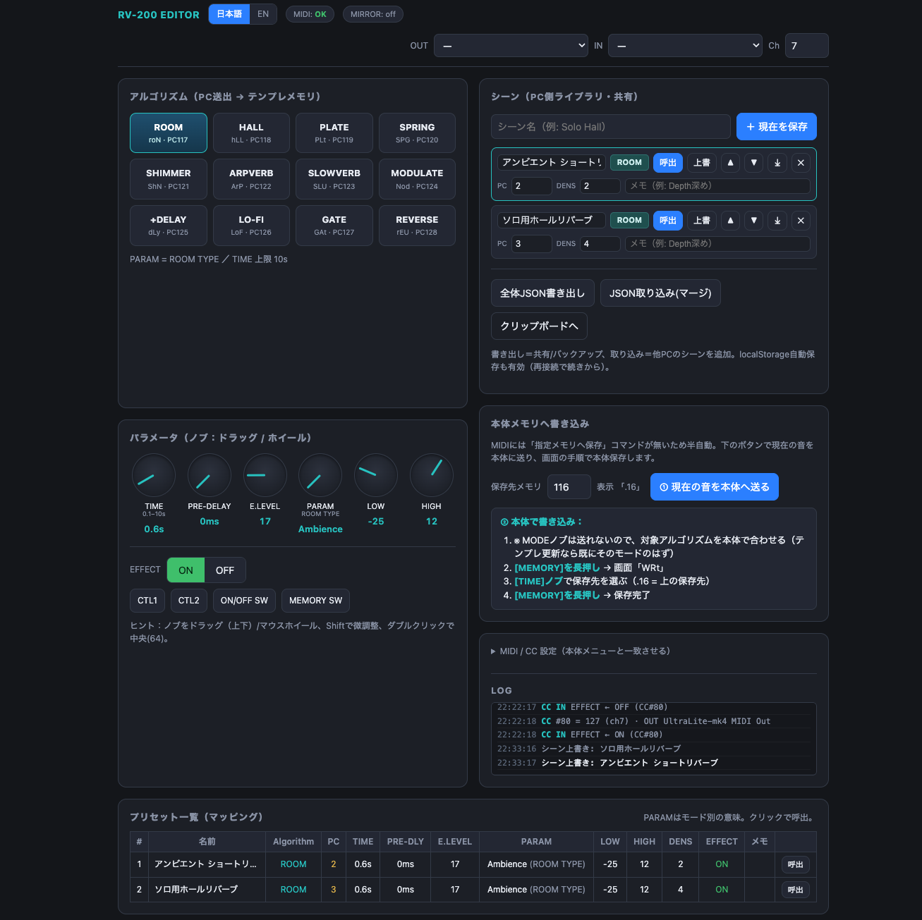Click the ソロ用ホールリバーブ name in preset table
This screenshot has height=920, width=922.
[196, 890]
